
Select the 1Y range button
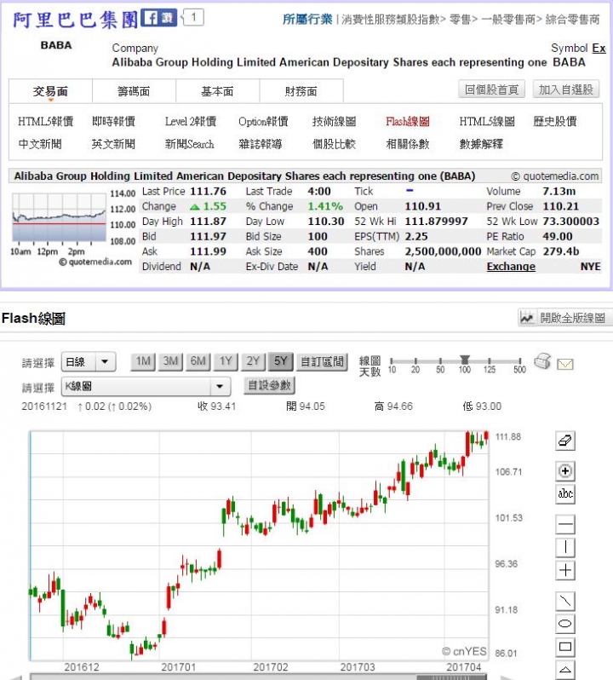coord(226,361)
